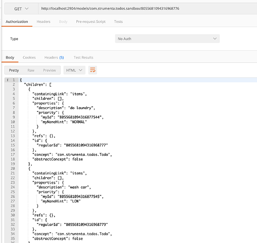Open the response Cookies tab

click(x=29, y=57)
